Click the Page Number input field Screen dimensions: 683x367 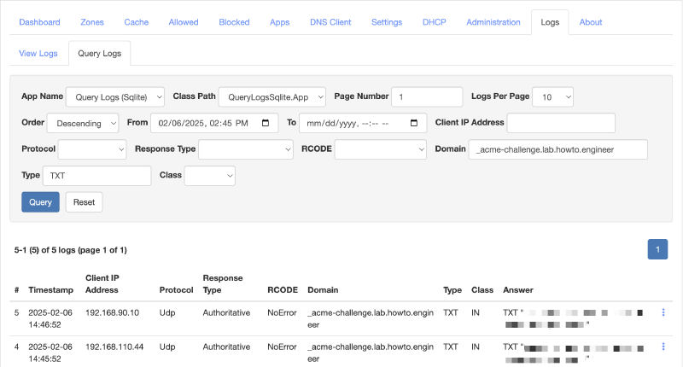427,97
